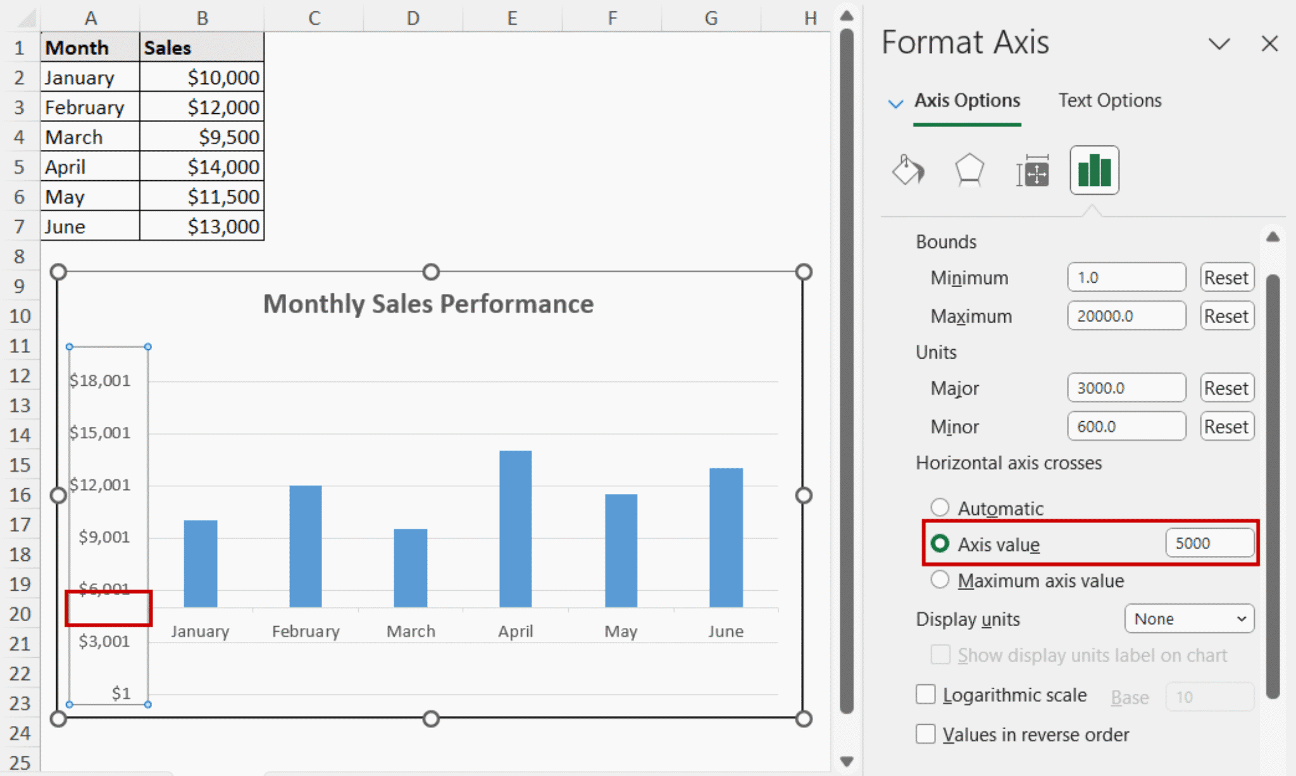Enable the Logarithmic scale checkbox
1296x776 pixels.
pyautogui.click(x=926, y=694)
